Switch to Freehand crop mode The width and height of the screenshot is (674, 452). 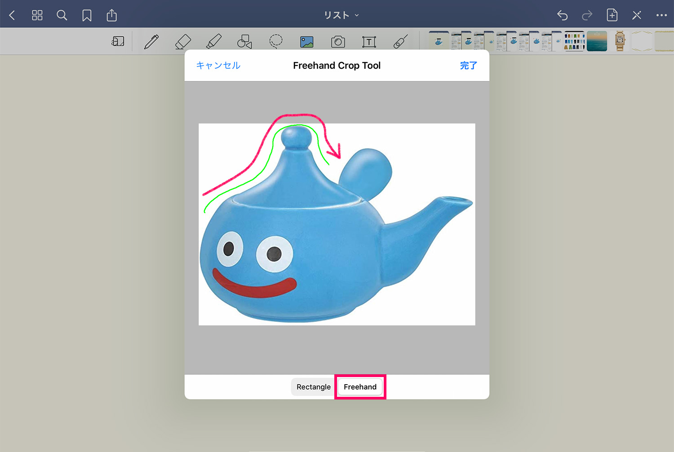(x=360, y=387)
